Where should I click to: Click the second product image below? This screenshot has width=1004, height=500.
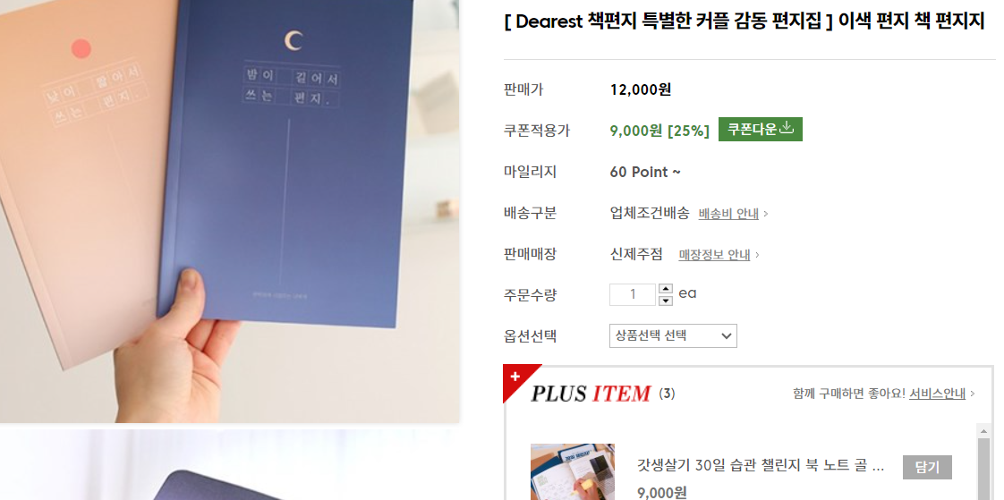point(229,465)
